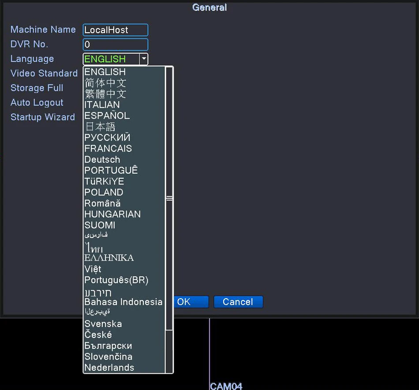Click the Machine Name input field

coord(116,30)
